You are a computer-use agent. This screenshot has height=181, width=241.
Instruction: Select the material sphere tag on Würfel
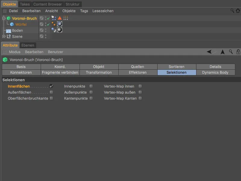tap(60, 24)
